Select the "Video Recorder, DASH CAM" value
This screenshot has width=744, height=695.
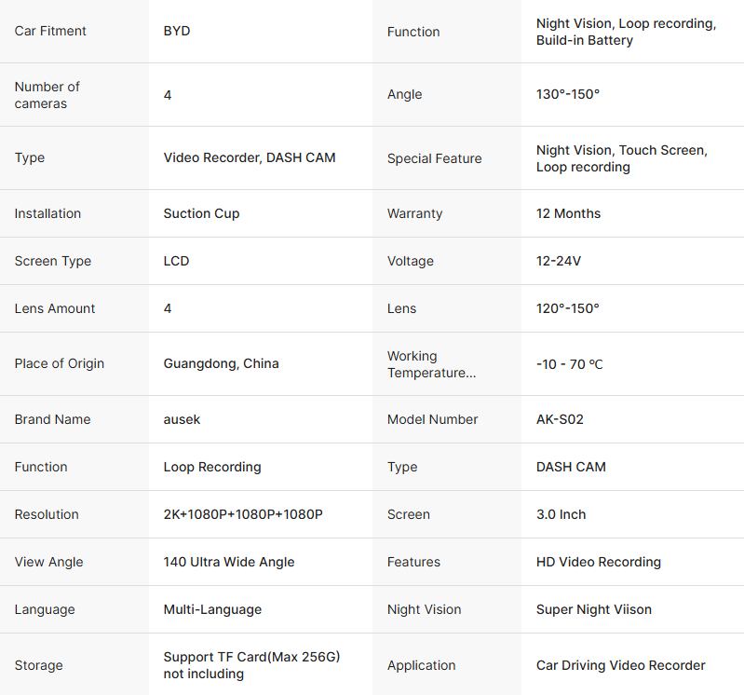[x=250, y=157]
